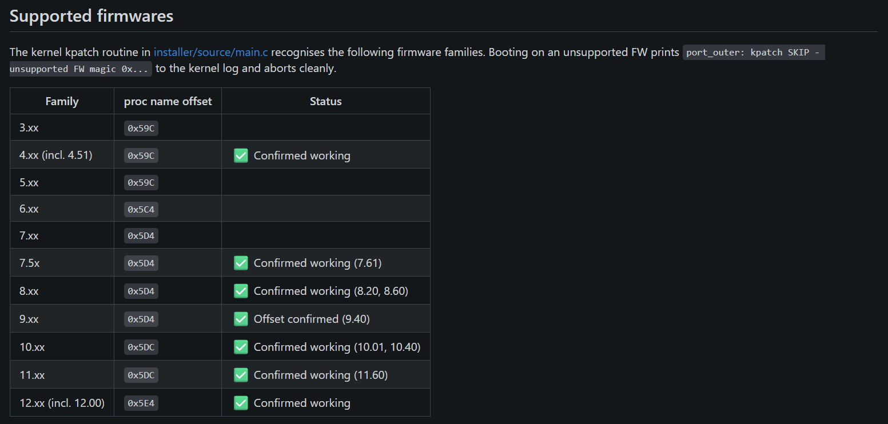Click the green checkmark in the 7.5x row

(x=241, y=263)
